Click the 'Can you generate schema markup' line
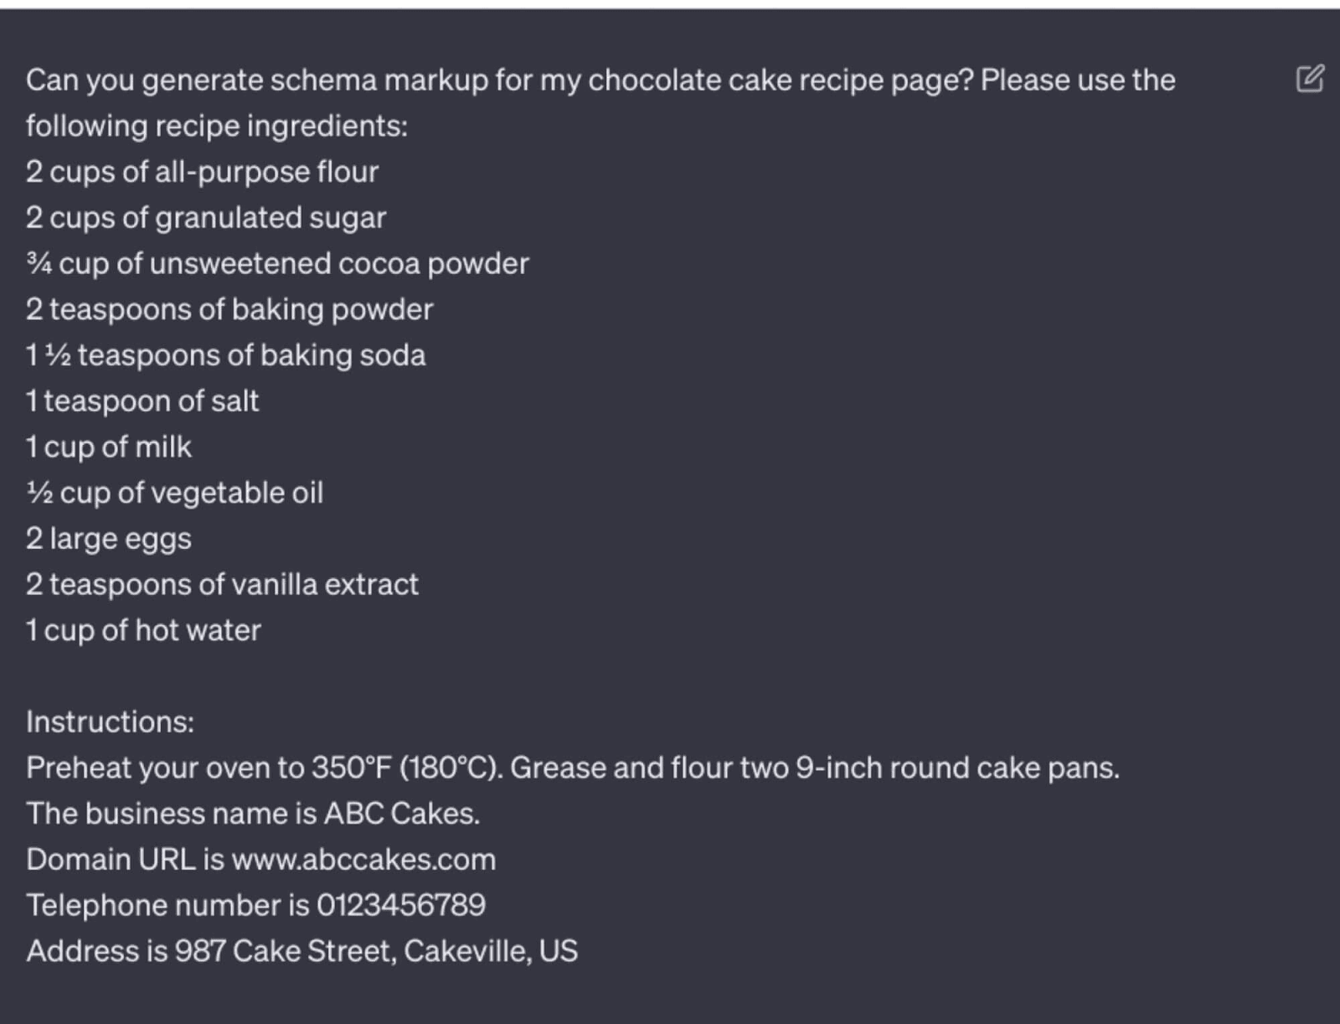The image size is (1340, 1024). (600, 80)
